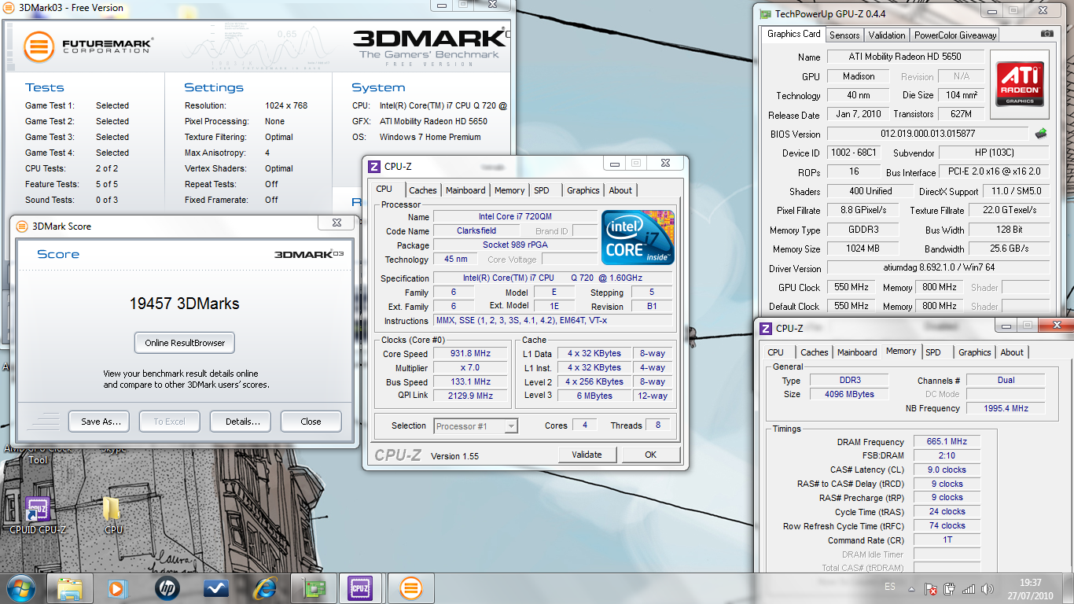This screenshot has width=1074, height=604.
Task: Open the PowerColor Giveaway tab in GPU-Z
Action: (955, 35)
